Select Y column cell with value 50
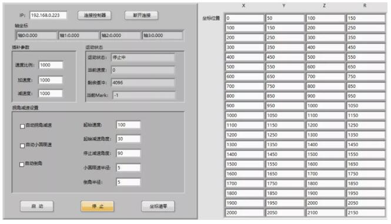 [285, 18]
